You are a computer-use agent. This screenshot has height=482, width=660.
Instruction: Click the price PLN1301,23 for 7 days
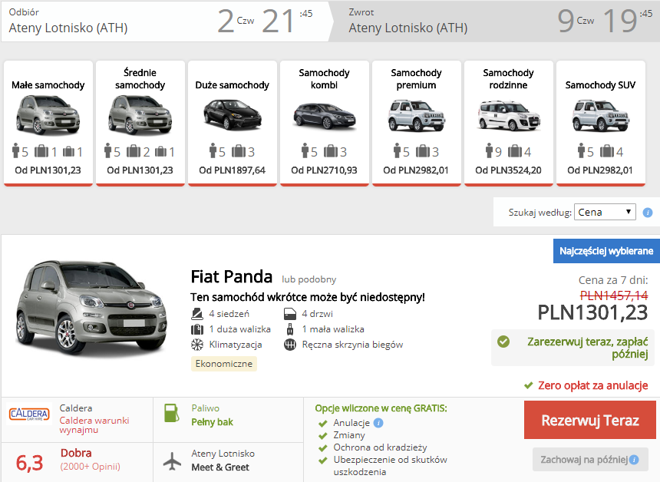coord(592,313)
